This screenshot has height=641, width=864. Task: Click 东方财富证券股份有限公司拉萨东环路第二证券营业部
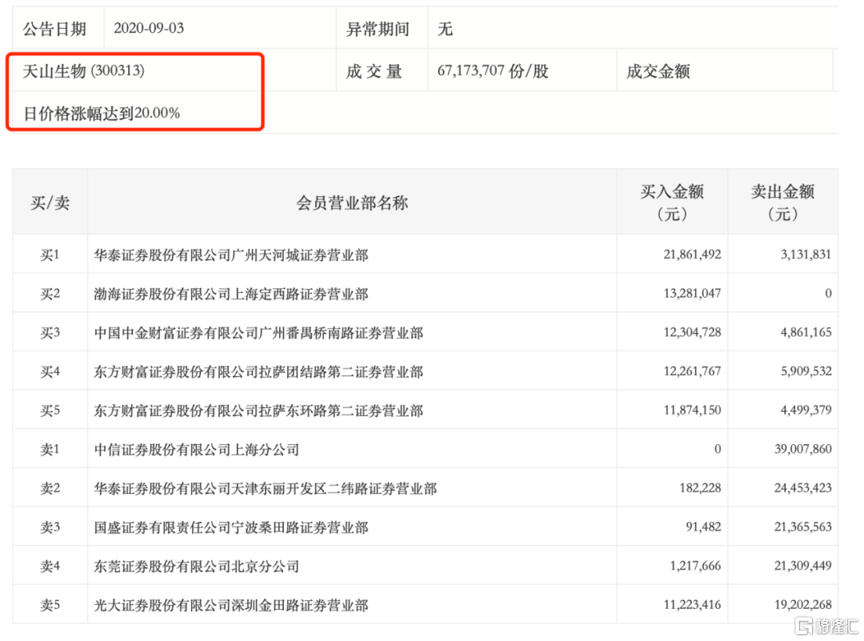pyautogui.click(x=258, y=411)
